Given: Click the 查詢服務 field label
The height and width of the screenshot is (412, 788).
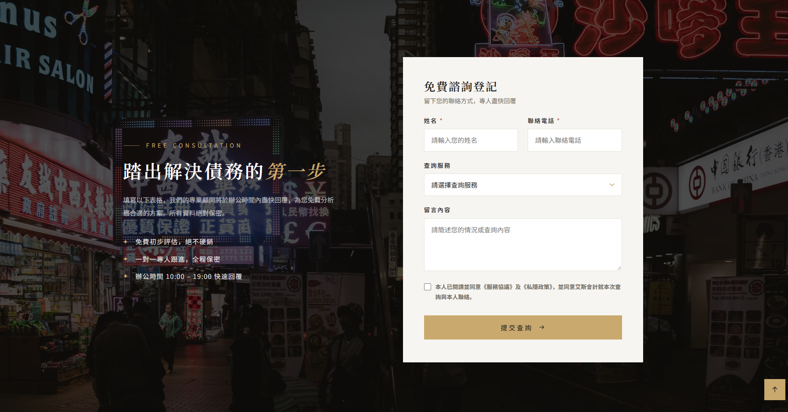Looking at the screenshot, I should click(437, 166).
